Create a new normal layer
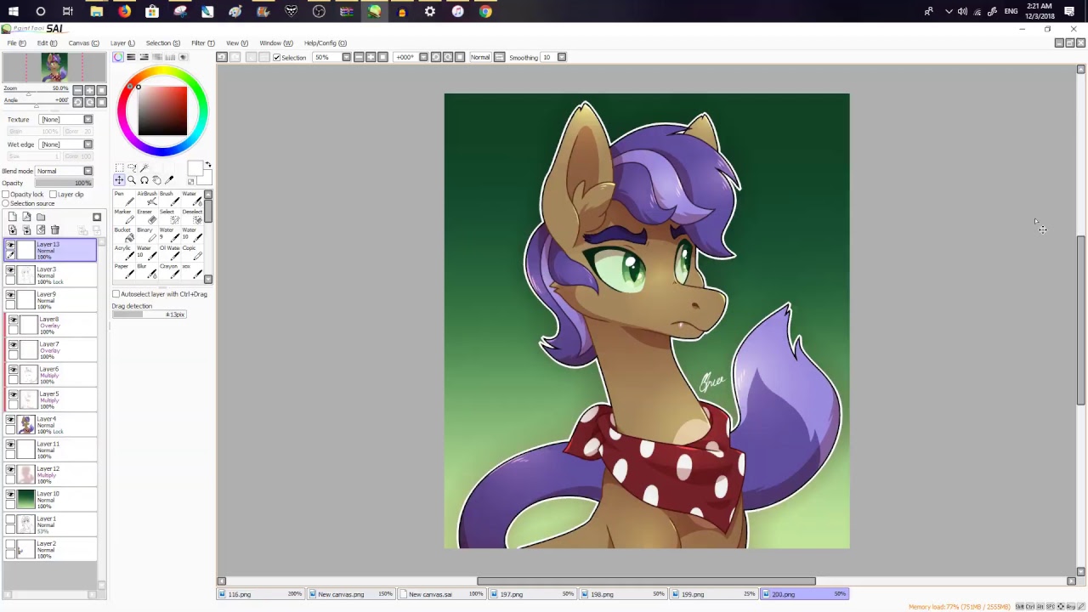The height and width of the screenshot is (612, 1088). point(13,217)
